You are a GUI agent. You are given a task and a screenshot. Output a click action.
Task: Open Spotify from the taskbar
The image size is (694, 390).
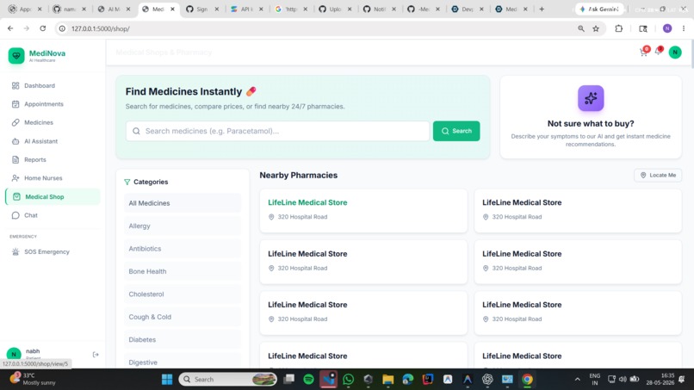(308, 380)
